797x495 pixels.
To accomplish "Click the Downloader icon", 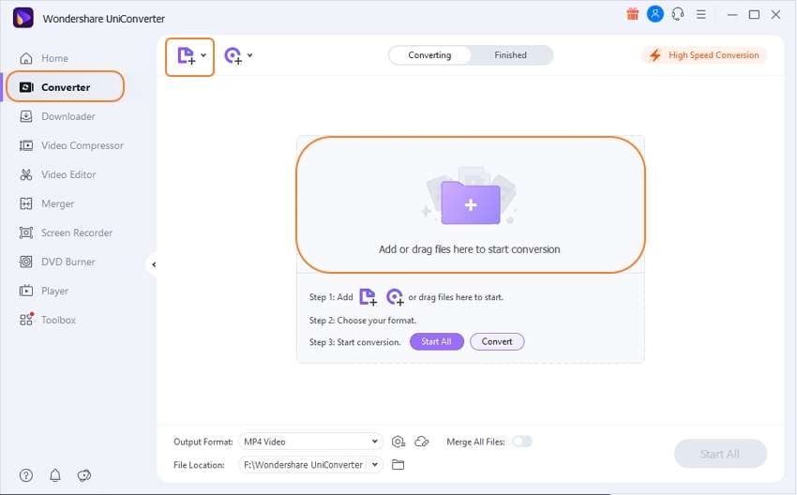I will pyautogui.click(x=26, y=116).
